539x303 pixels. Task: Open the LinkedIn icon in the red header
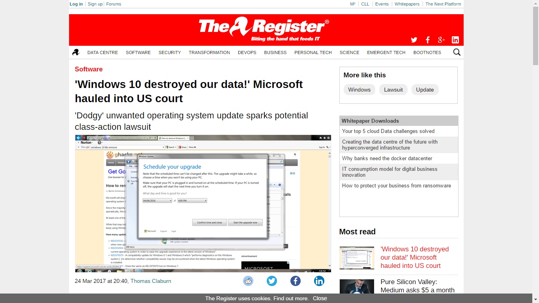click(x=455, y=40)
